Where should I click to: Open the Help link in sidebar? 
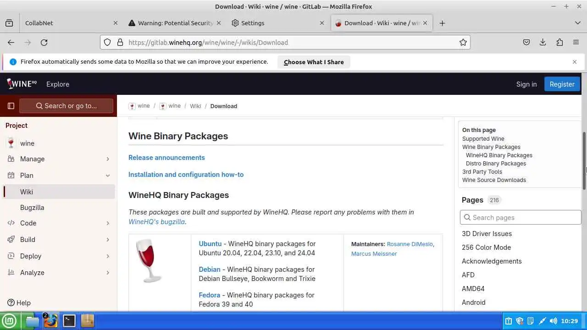click(x=19, y=302)
